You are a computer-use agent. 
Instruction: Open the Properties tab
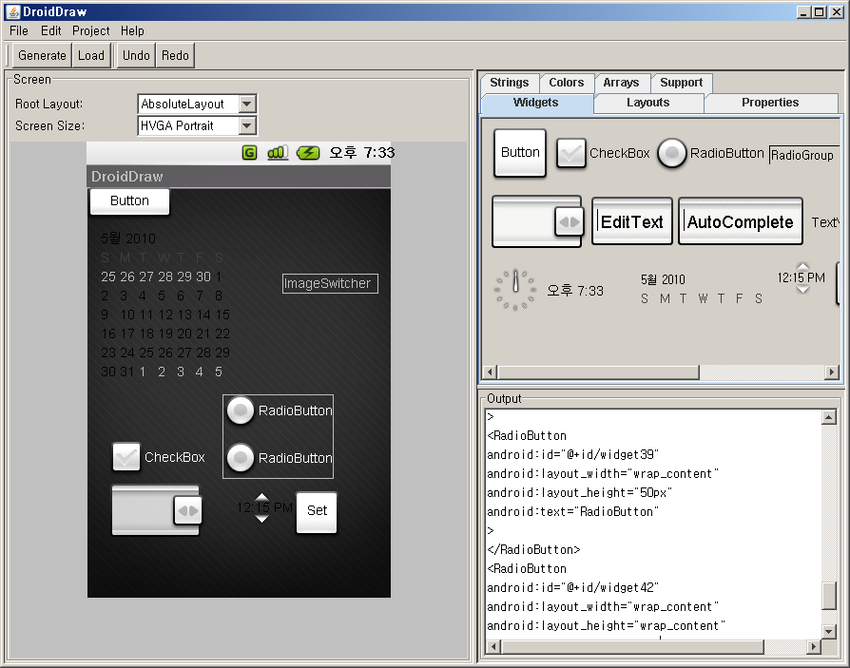pos(770,103)
